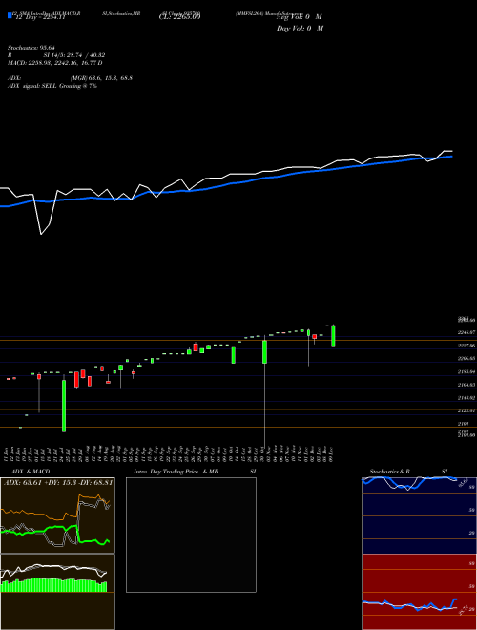This screenshot has height=630, width=477.
Task: Click the red RSI indicator panel
Action: [419, 592]
